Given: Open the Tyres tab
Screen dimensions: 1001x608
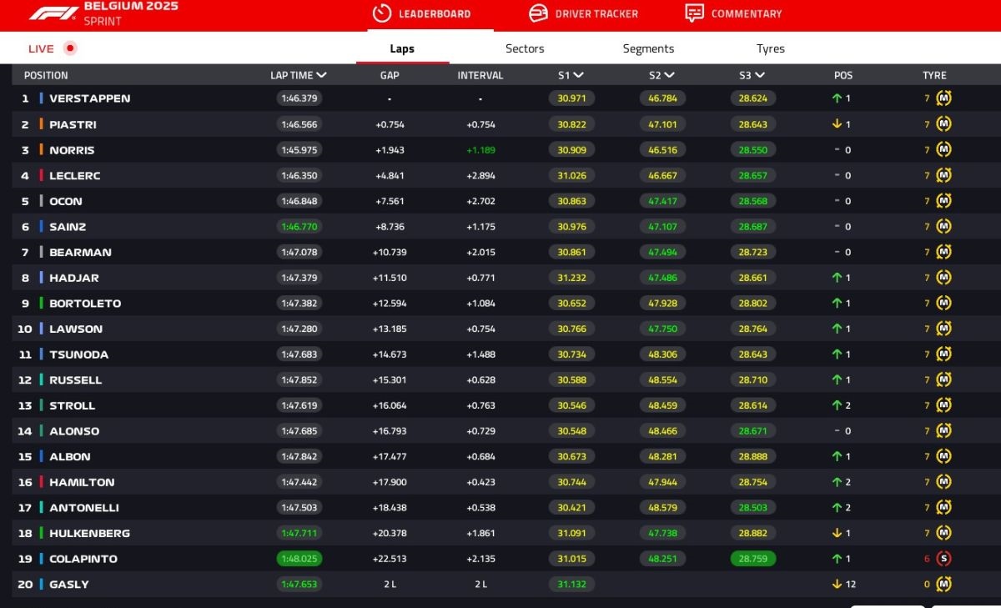Looking at the screenshot, I should pyautogui.click(x=770, y=48).
